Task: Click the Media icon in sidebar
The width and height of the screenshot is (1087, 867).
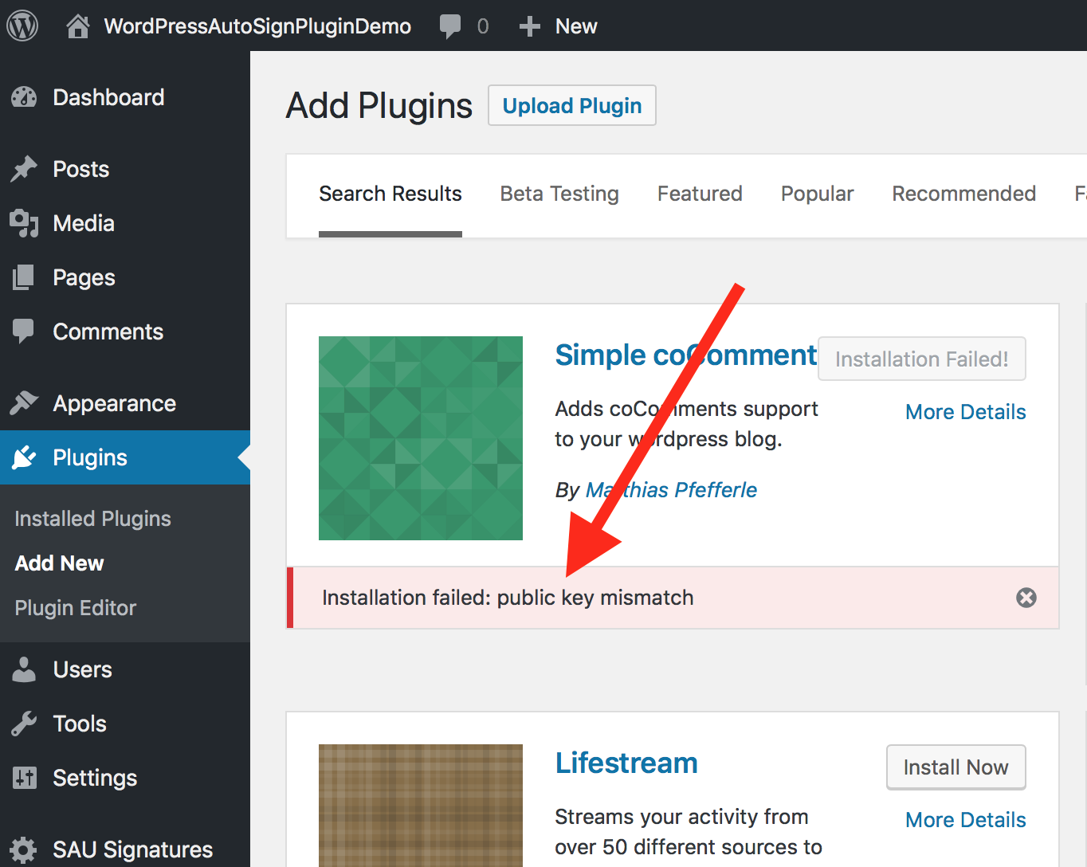Action: (24, 223)
